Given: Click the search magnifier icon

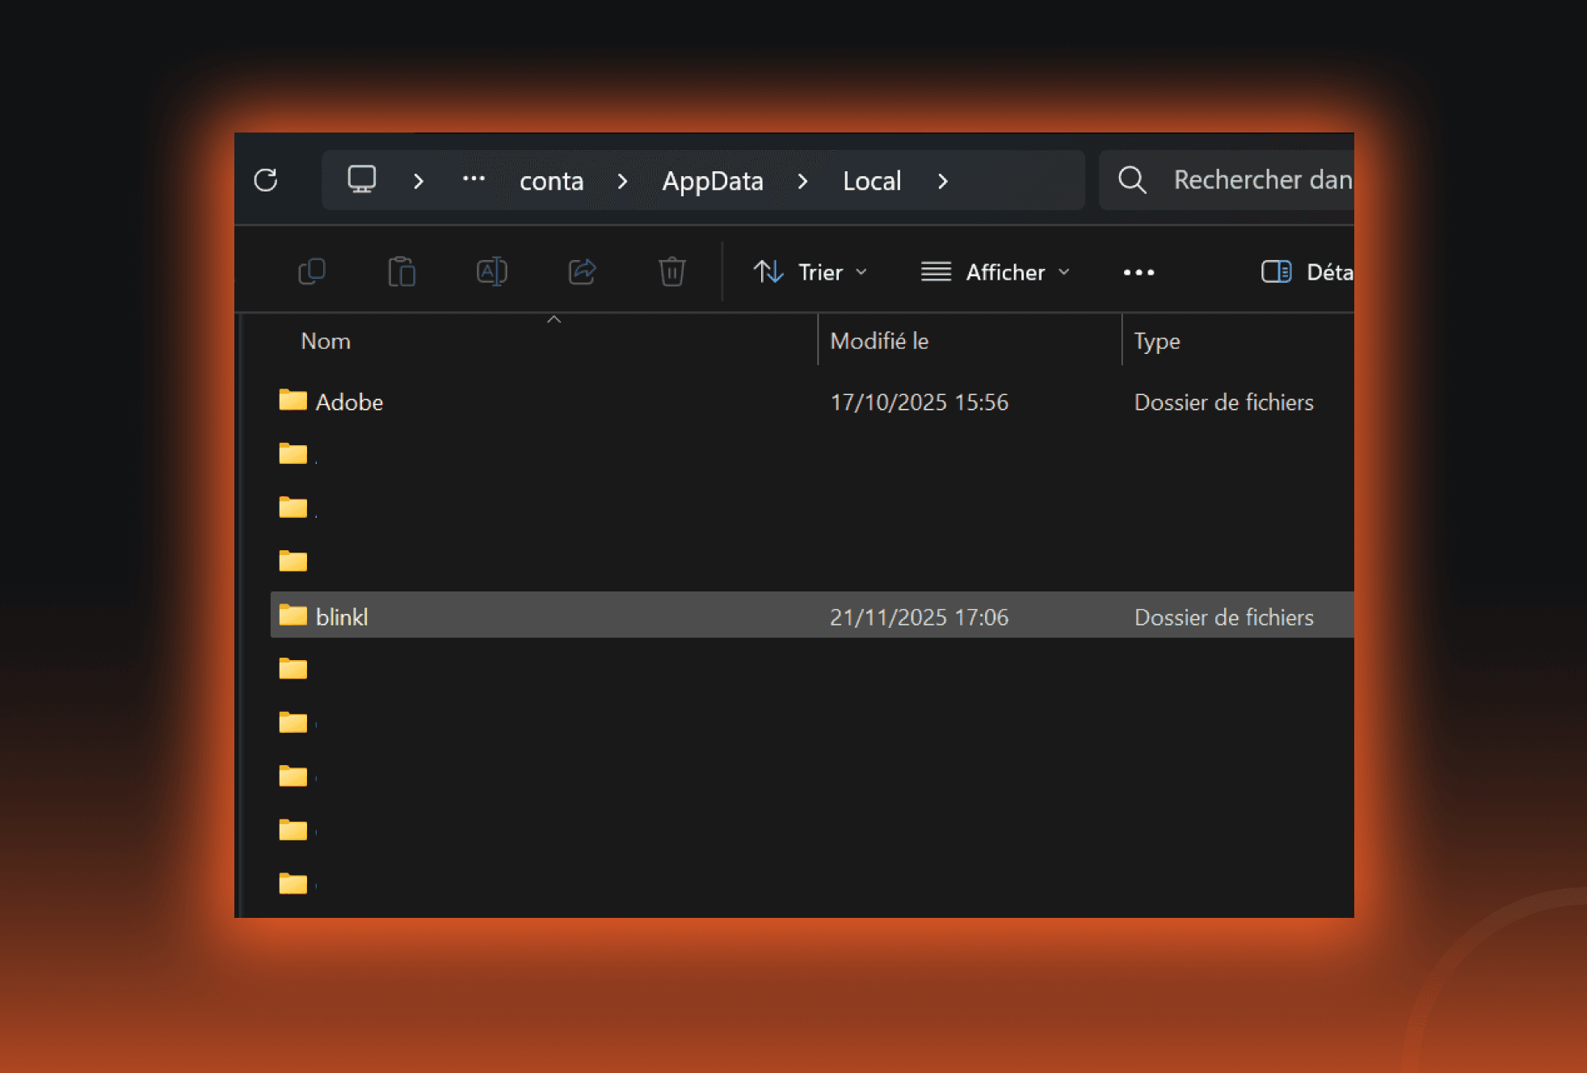Looking at the screenshot, I should pyautogui.click(x=1132, y=180).
